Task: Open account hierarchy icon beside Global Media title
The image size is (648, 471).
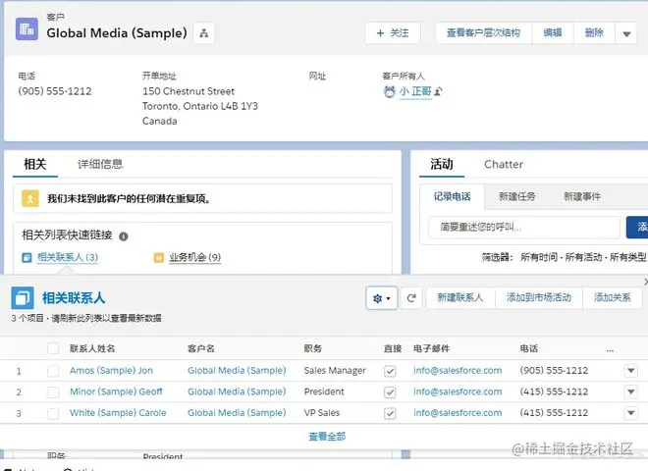Action: [x=204, y=33]
